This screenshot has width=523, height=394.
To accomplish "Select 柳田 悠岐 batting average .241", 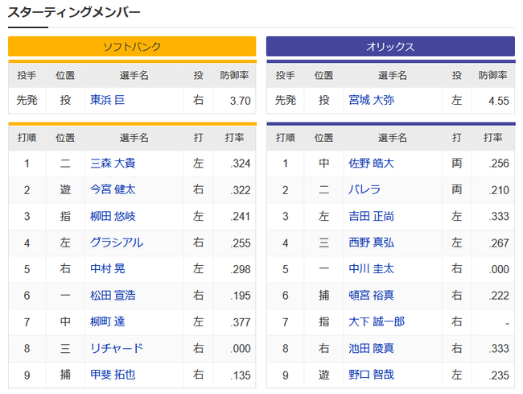I will click(240, 217).
